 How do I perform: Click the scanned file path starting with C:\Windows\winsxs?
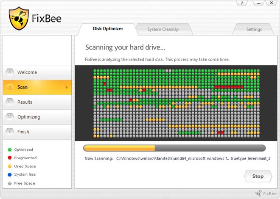(x=193, y=158)
